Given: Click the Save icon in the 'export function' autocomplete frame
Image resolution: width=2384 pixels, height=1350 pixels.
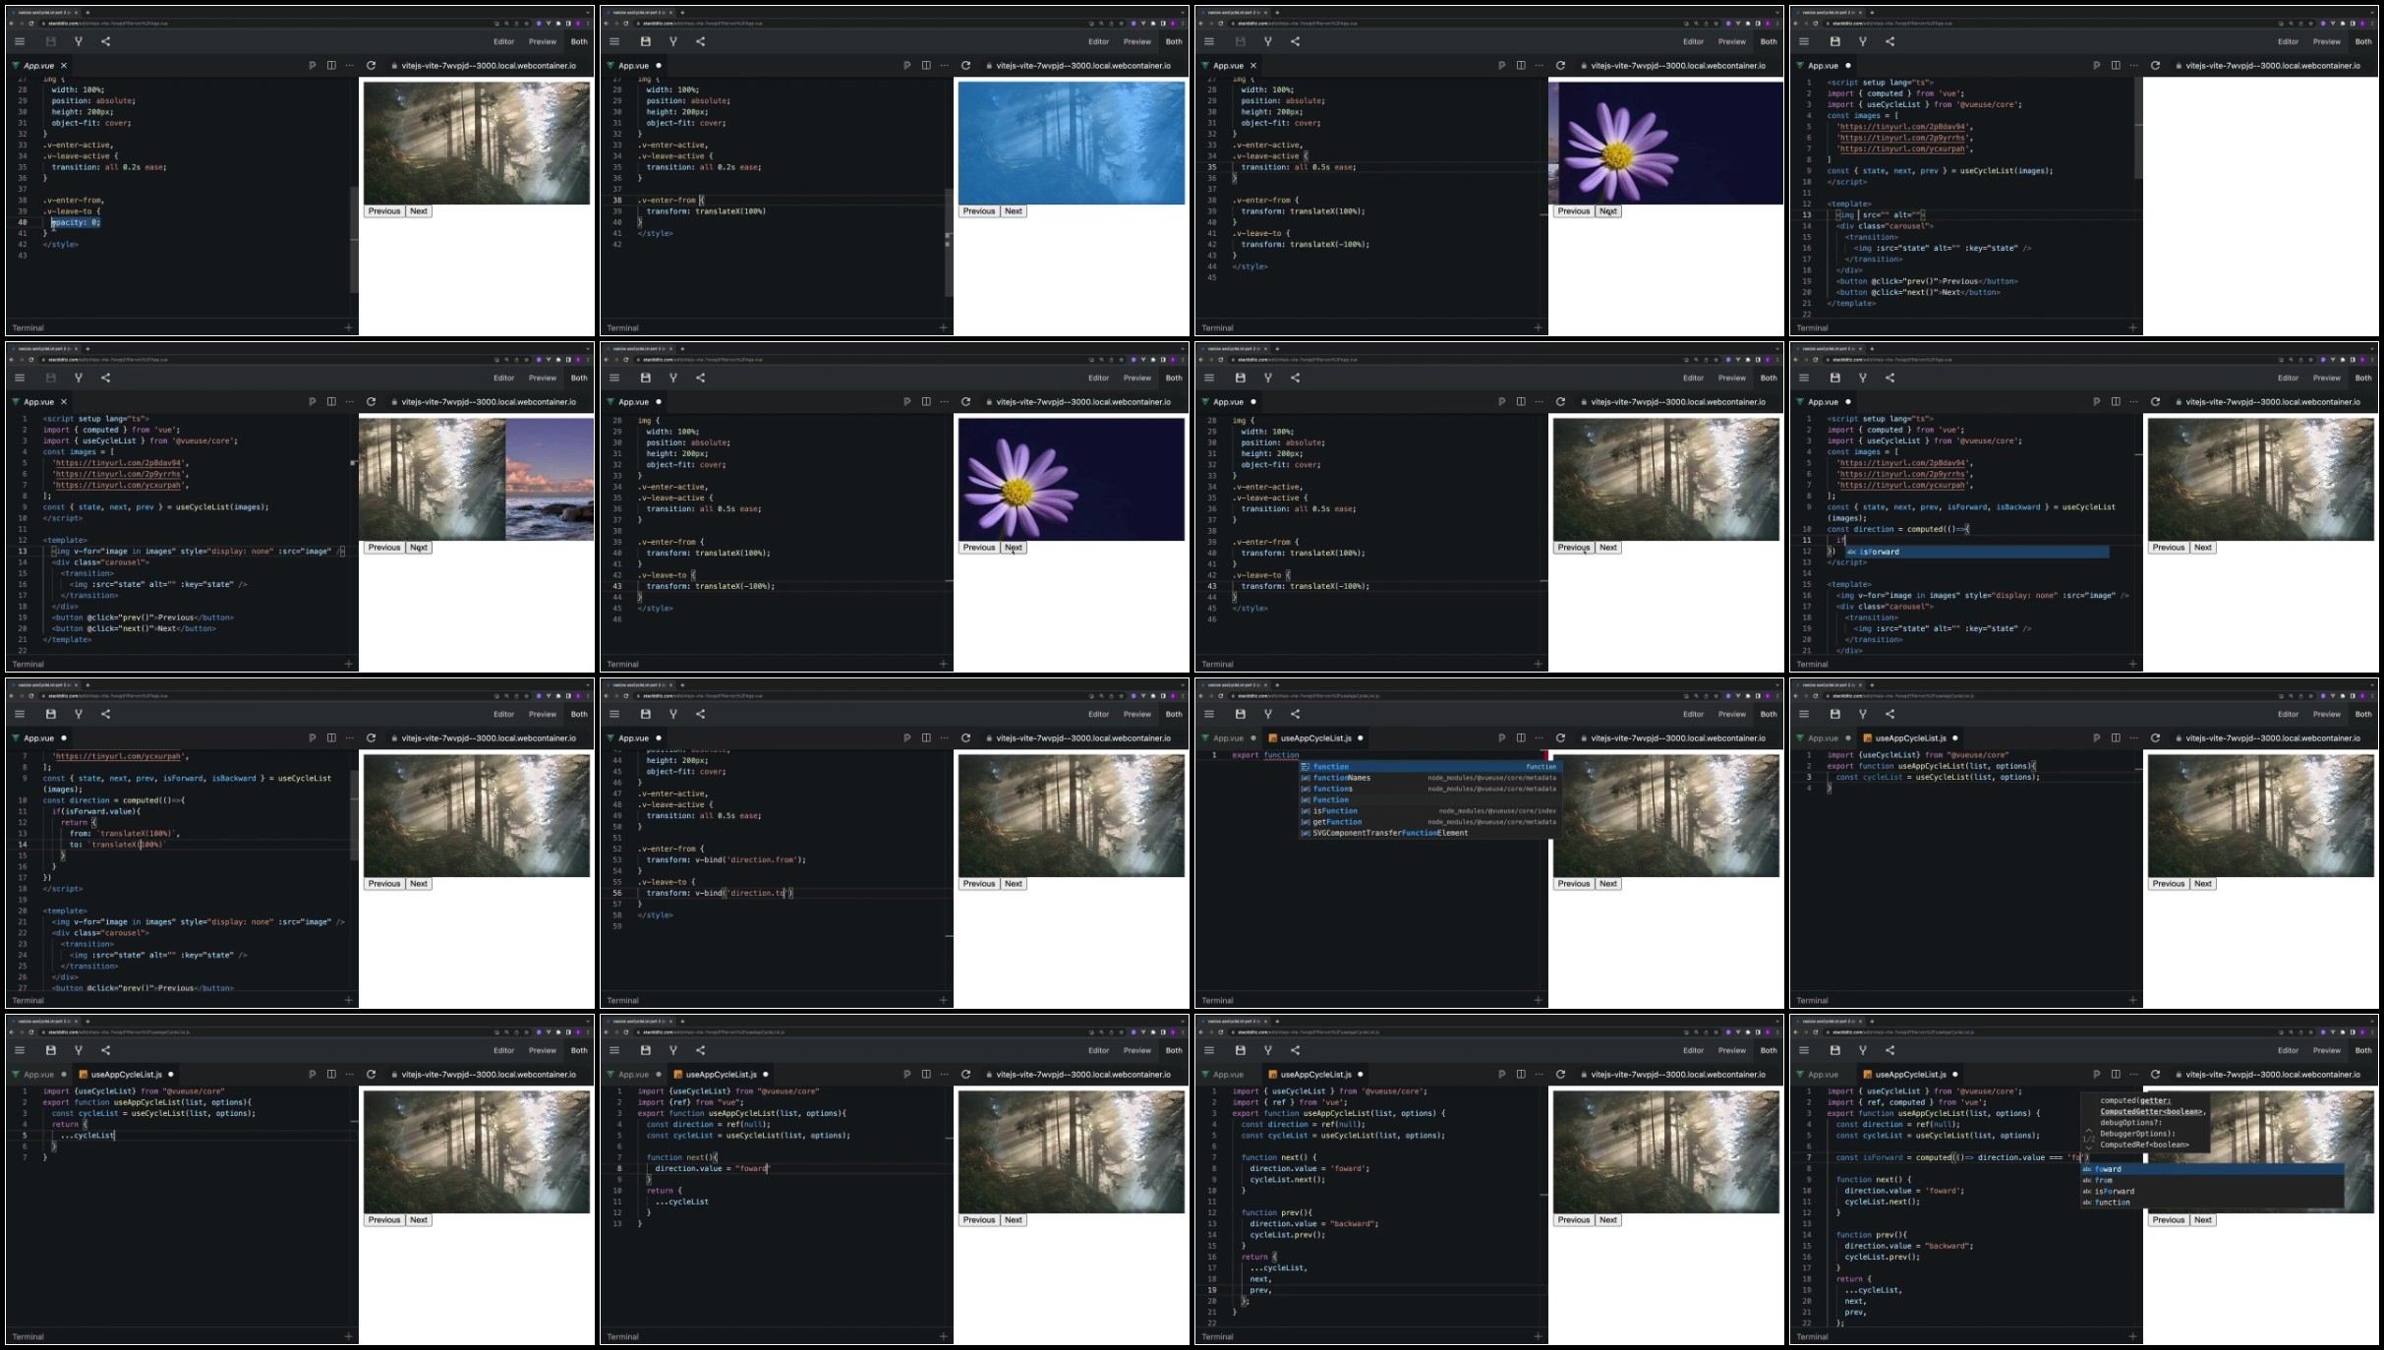Looking at the screenshot, I should tap(1241, 714).
